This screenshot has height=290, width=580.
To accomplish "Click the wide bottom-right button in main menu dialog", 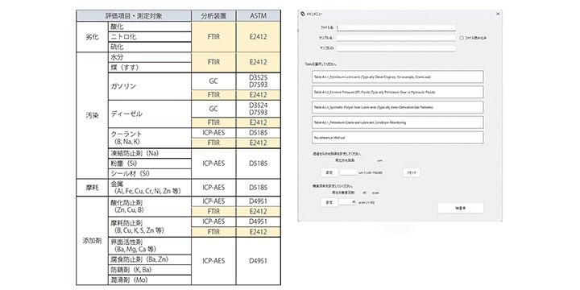I will 460,209.
